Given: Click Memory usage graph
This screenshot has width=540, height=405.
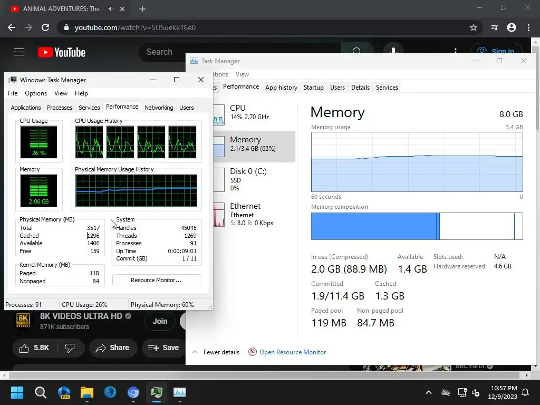Looking at the screenshot, I should [417, 161].
